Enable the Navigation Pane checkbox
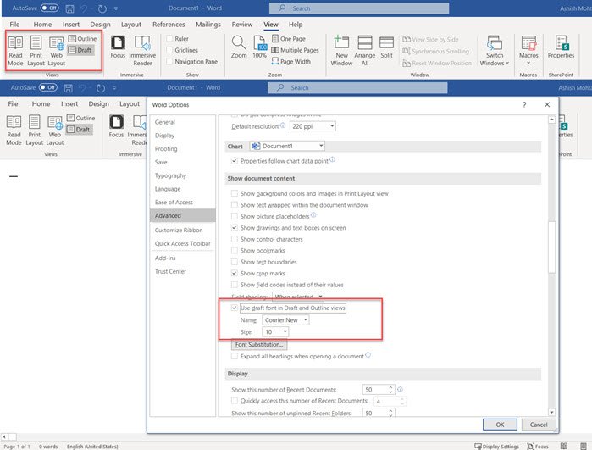This screenshot has width=592, height=450. 169,61
